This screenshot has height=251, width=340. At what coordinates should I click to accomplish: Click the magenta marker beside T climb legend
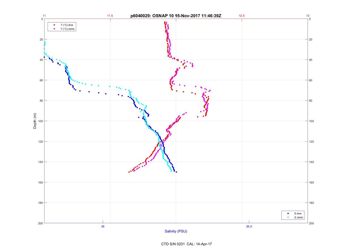coord(54,29)
